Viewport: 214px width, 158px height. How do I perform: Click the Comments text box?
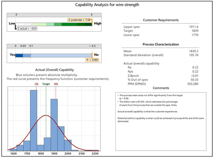tap(161, 122)
